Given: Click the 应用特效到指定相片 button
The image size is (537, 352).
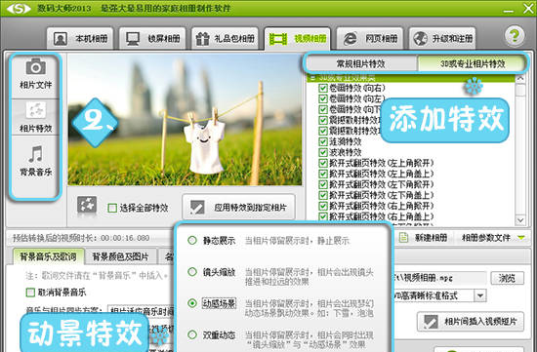Looking at the screenshot, I should 238,207.
